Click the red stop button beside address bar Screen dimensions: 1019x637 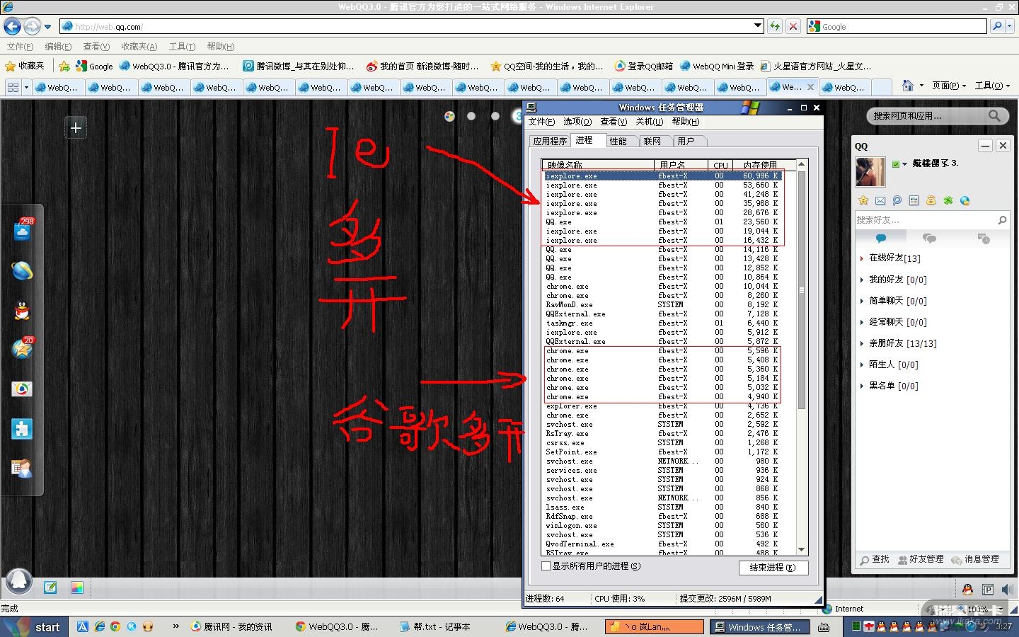click(x=793, y=26)
